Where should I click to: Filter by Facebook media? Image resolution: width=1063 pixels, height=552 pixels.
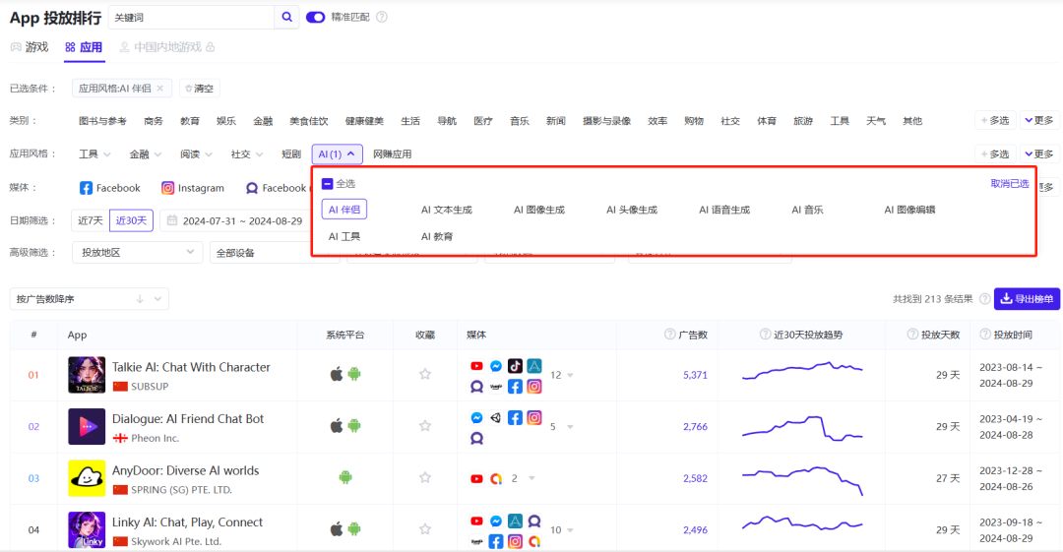point(110,188)
